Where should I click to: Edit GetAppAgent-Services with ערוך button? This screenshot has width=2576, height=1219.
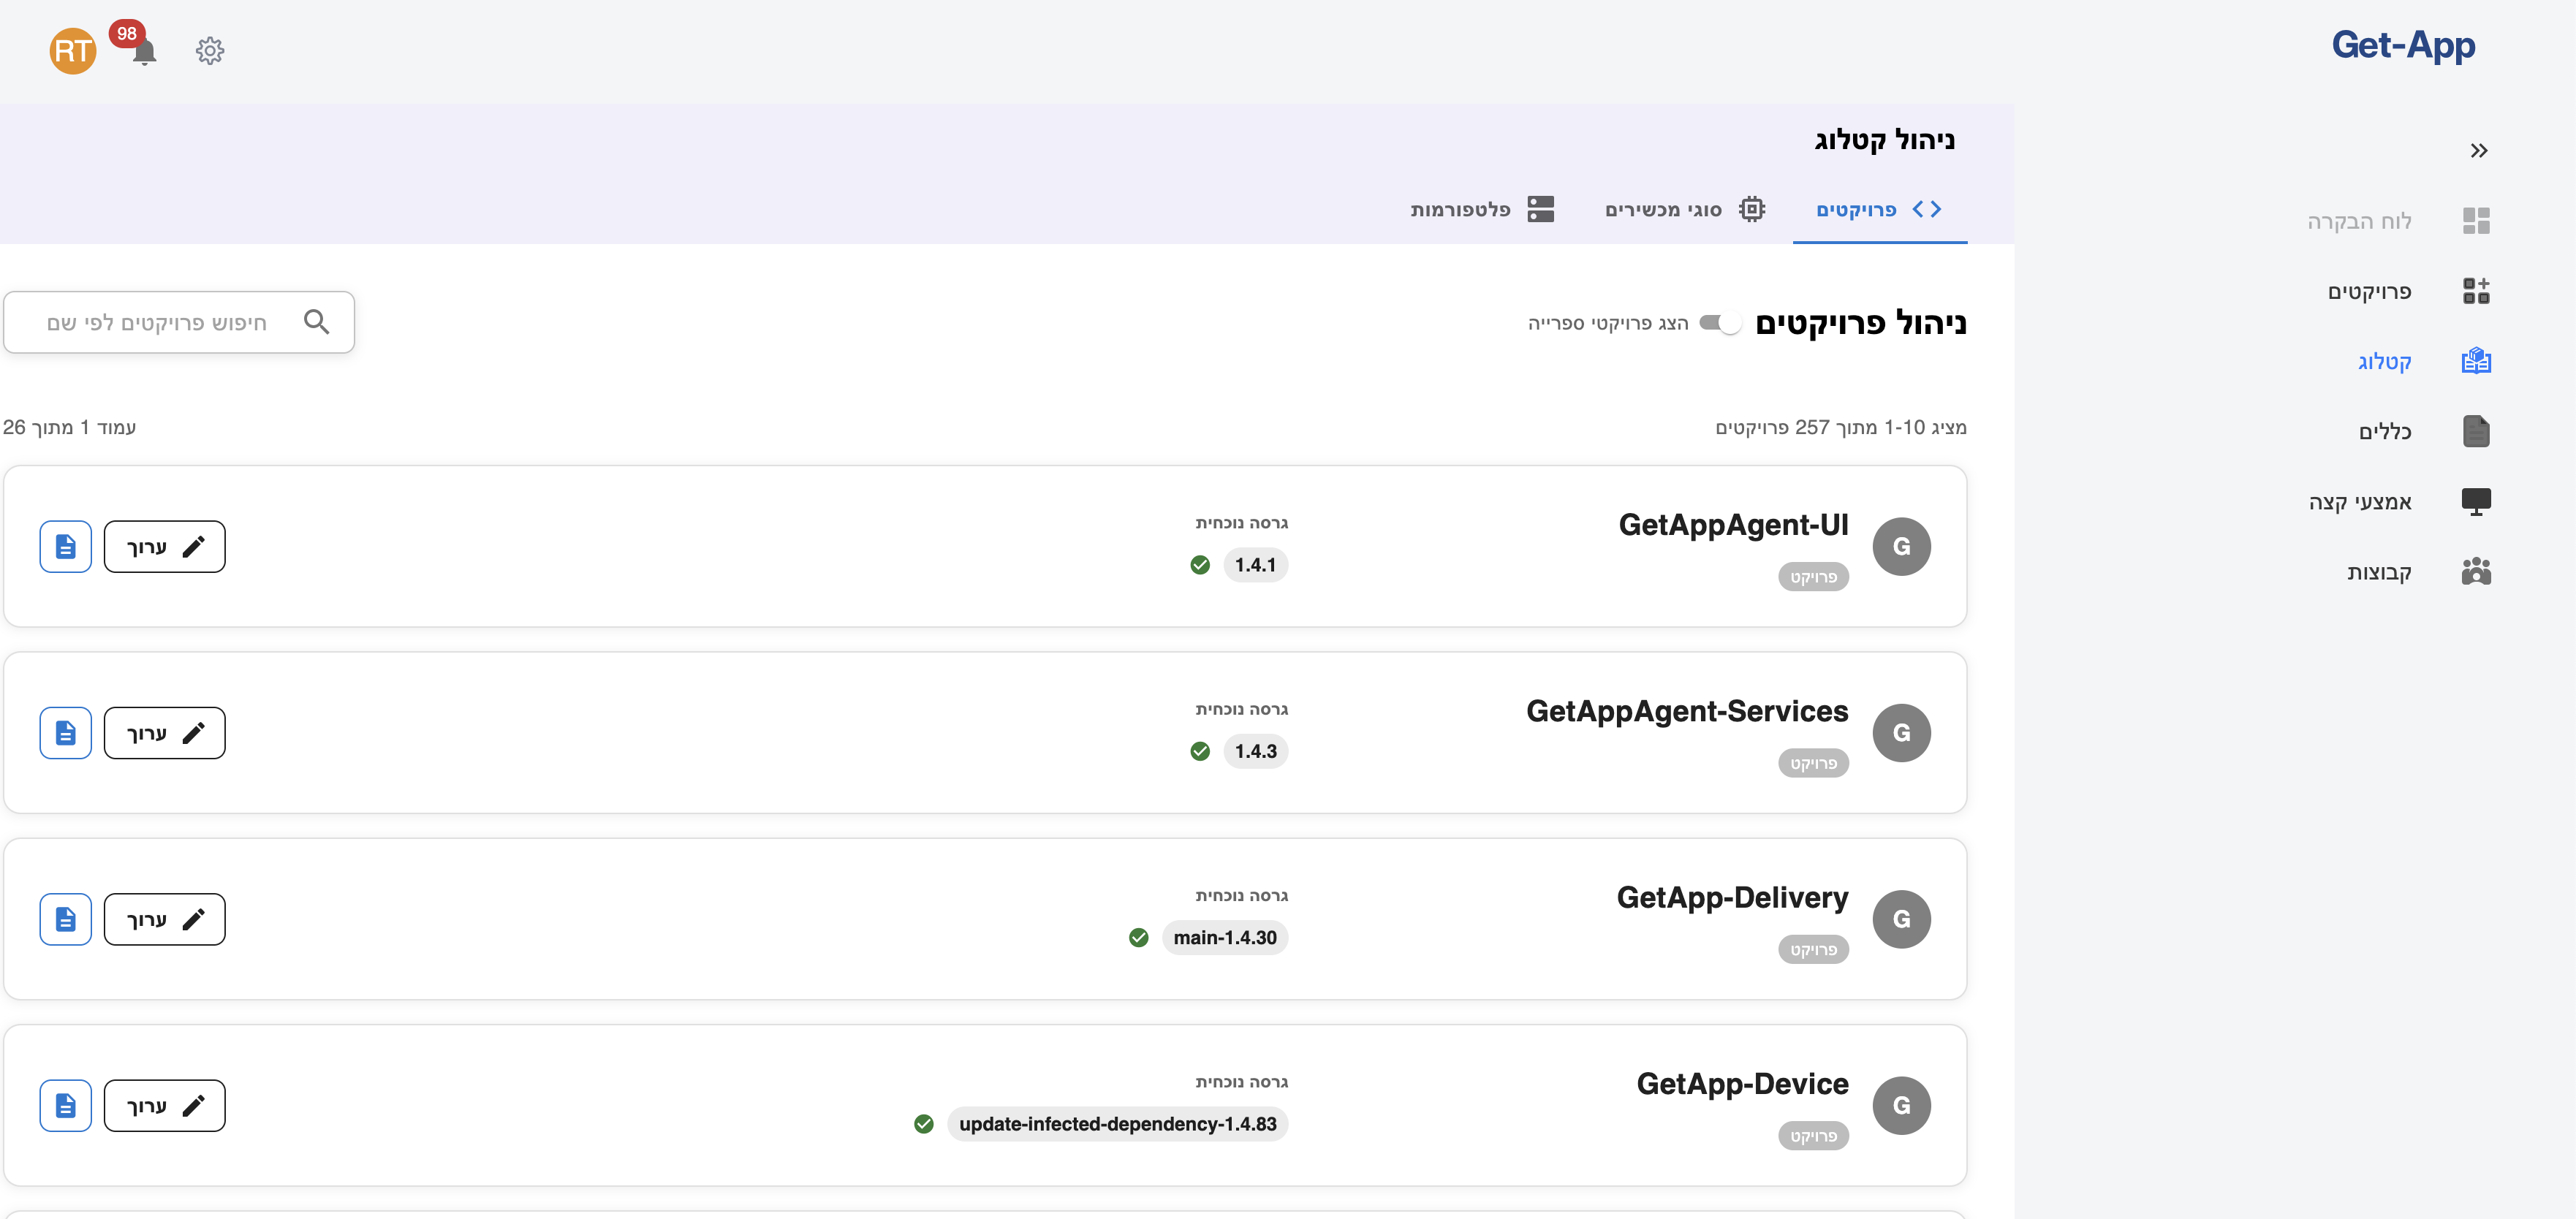165,733
